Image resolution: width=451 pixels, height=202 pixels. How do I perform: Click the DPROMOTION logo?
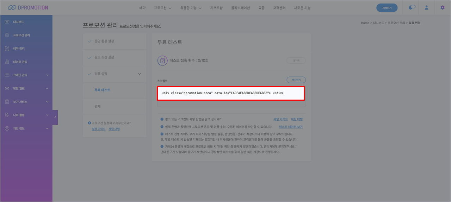pos(28,7)
